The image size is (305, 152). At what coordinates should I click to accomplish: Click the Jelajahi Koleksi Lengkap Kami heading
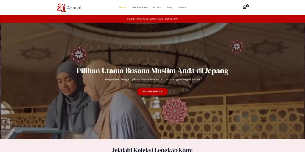click(152, 150)
